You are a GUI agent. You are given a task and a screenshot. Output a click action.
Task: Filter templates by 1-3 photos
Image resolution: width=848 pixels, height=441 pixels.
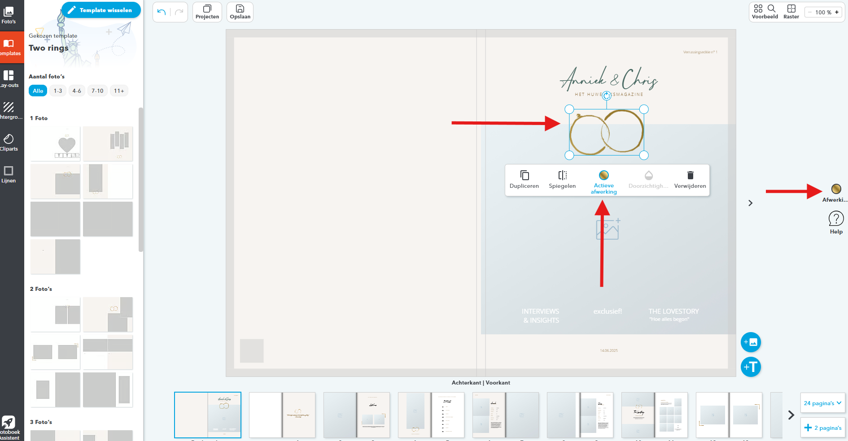[x=58, y=91]
